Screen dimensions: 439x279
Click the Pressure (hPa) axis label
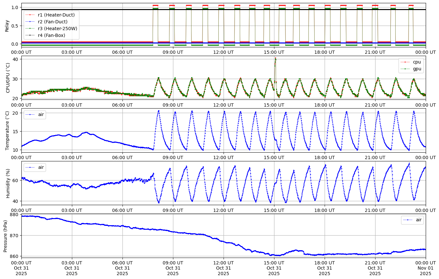coord(6,236)
